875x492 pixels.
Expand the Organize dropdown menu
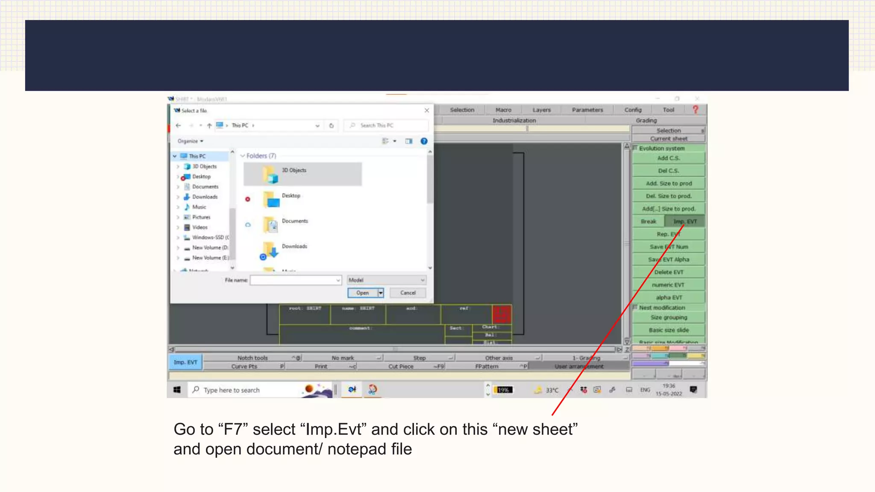(191, 141)
